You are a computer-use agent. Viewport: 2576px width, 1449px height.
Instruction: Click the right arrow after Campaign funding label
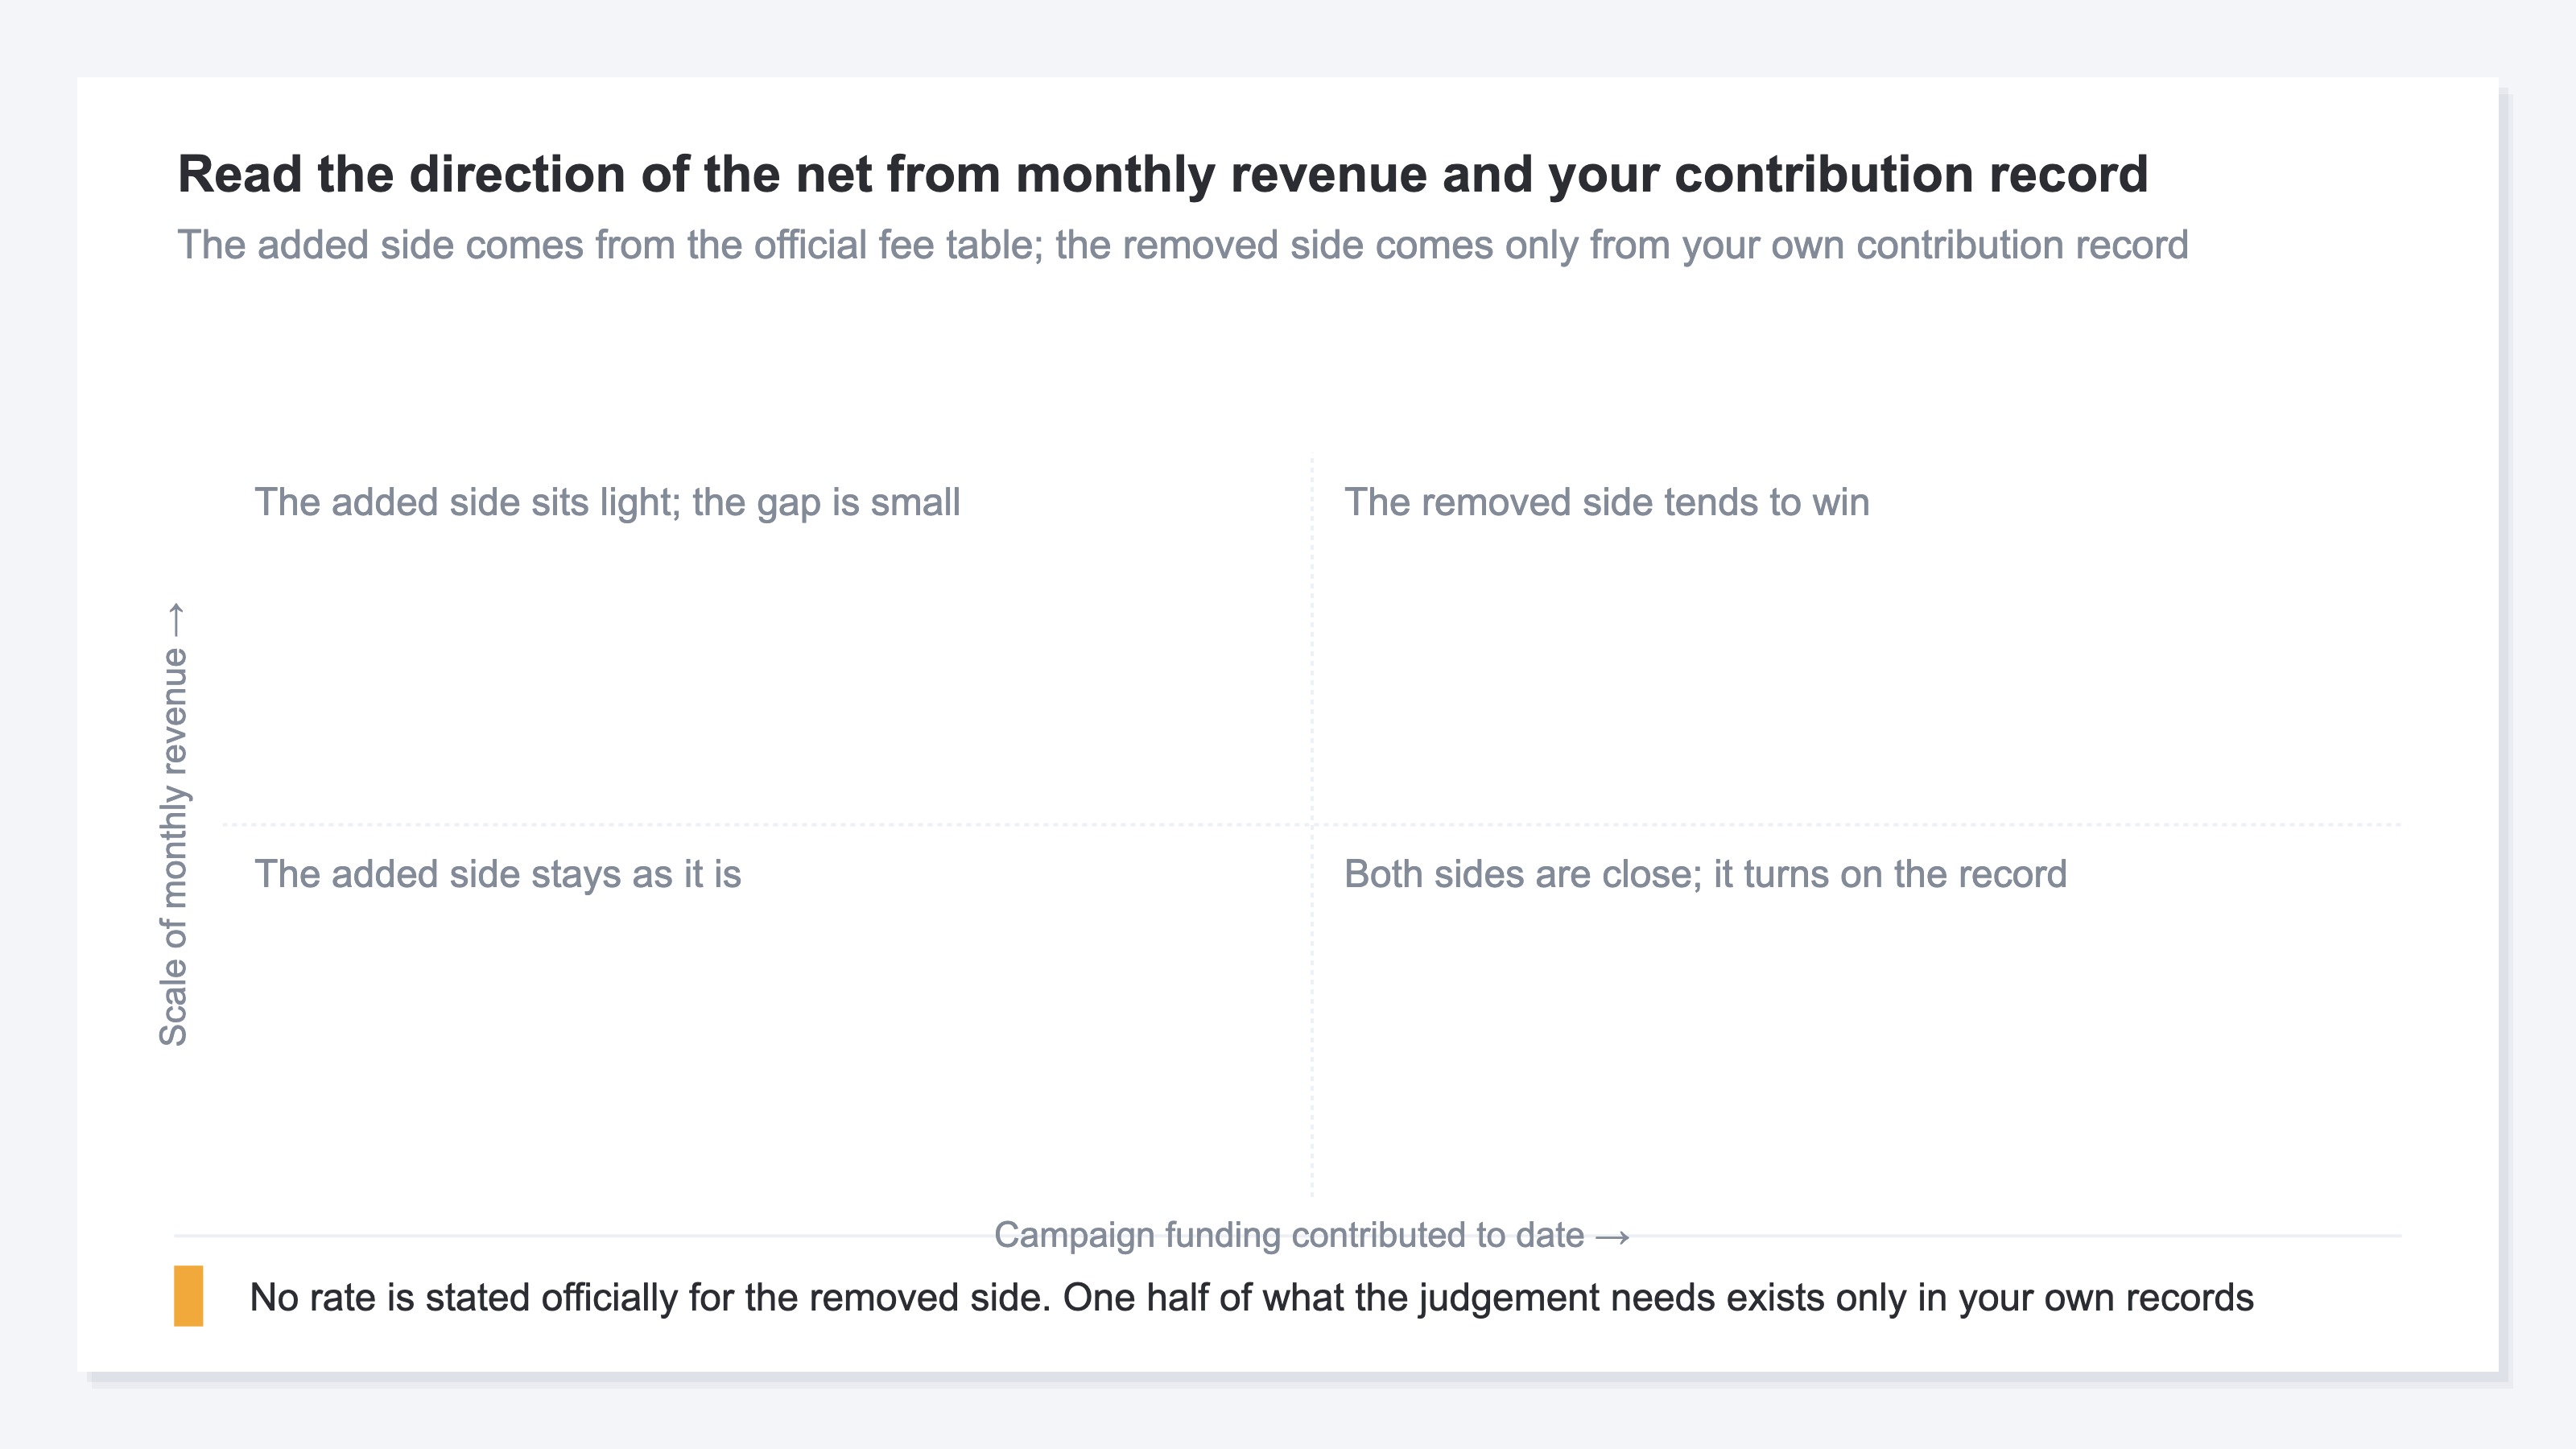point(1612,1236)
